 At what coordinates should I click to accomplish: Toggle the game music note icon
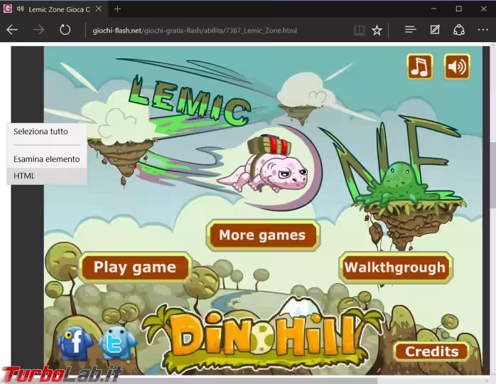click(420, 67)
